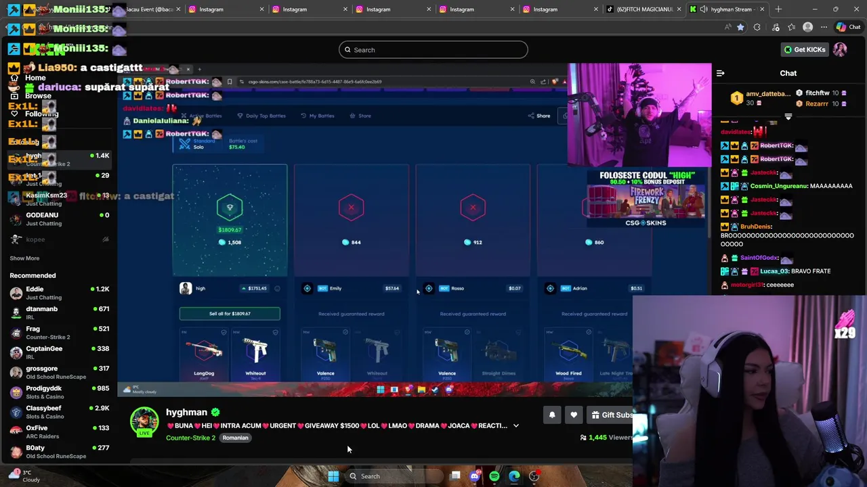Open a new browser tab

click(x=778, y=9)
